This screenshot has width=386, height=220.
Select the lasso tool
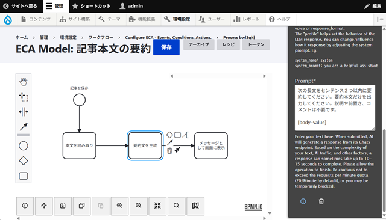click(24, 97)
